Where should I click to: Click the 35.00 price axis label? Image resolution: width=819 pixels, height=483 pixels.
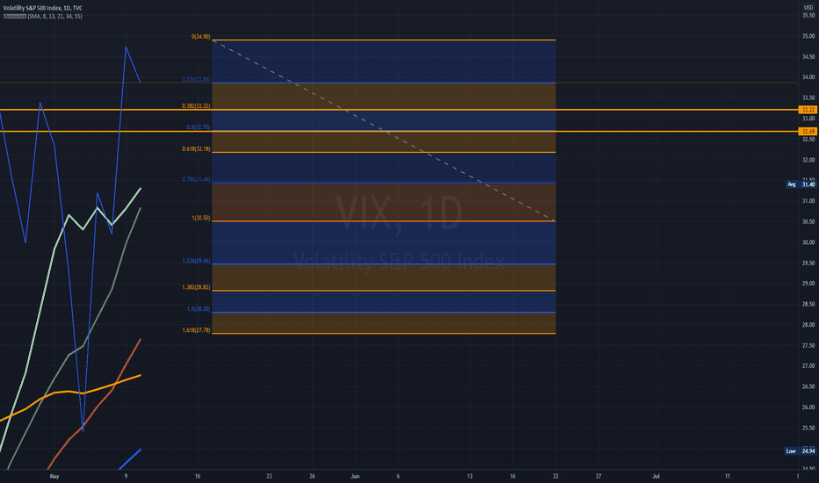tap(808, 36)
